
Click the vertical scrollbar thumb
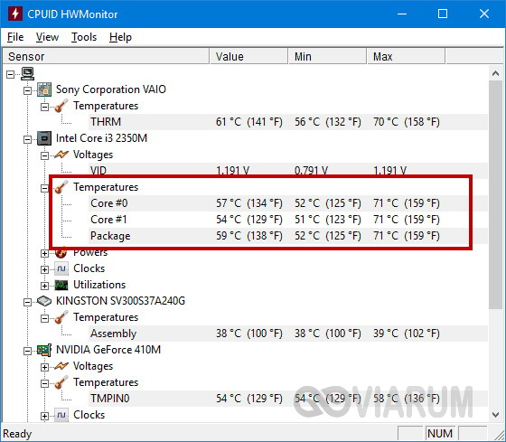coord(496,194)
